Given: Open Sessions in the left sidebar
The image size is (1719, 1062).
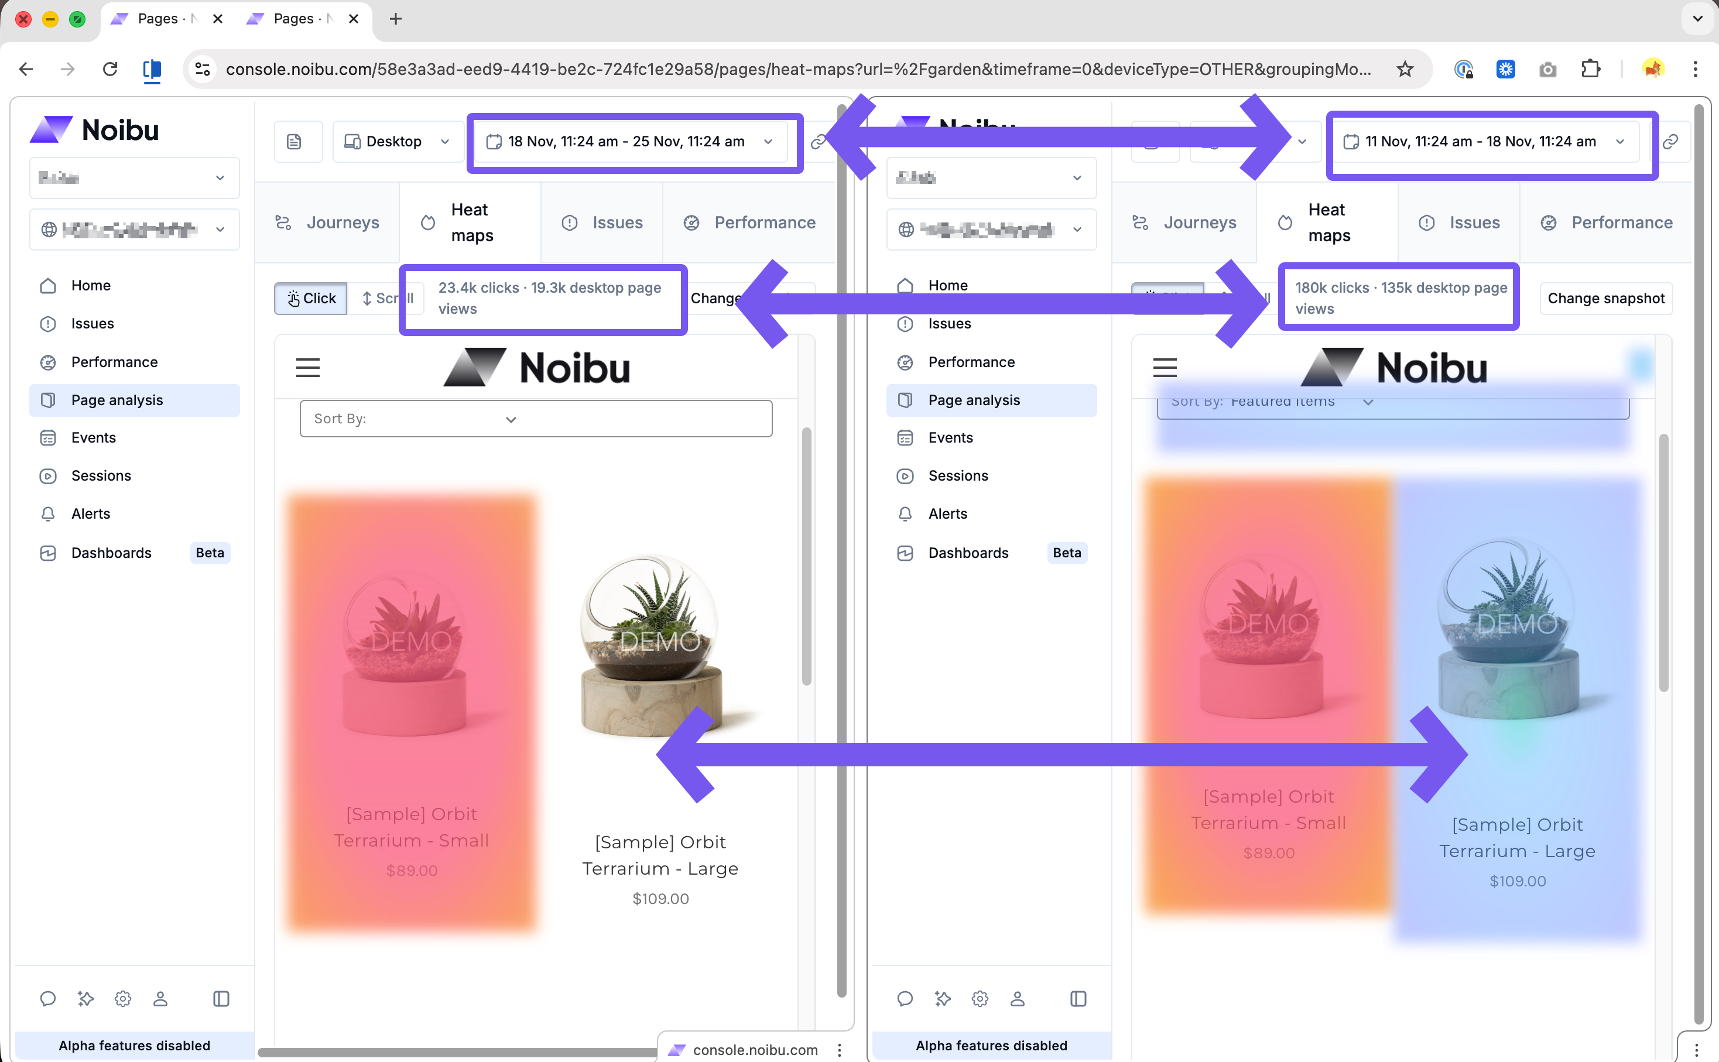Looking at the screenshot, I should (101, 475).
